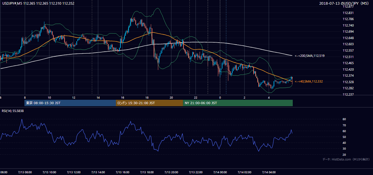Click the 7/14 04:00 time label

coord(269,172)
